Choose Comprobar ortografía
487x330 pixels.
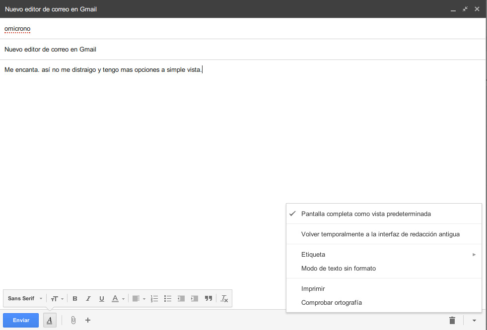click(x=332, y=302)
